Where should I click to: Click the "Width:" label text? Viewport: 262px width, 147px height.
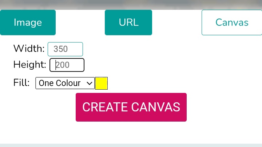point(29,49)
